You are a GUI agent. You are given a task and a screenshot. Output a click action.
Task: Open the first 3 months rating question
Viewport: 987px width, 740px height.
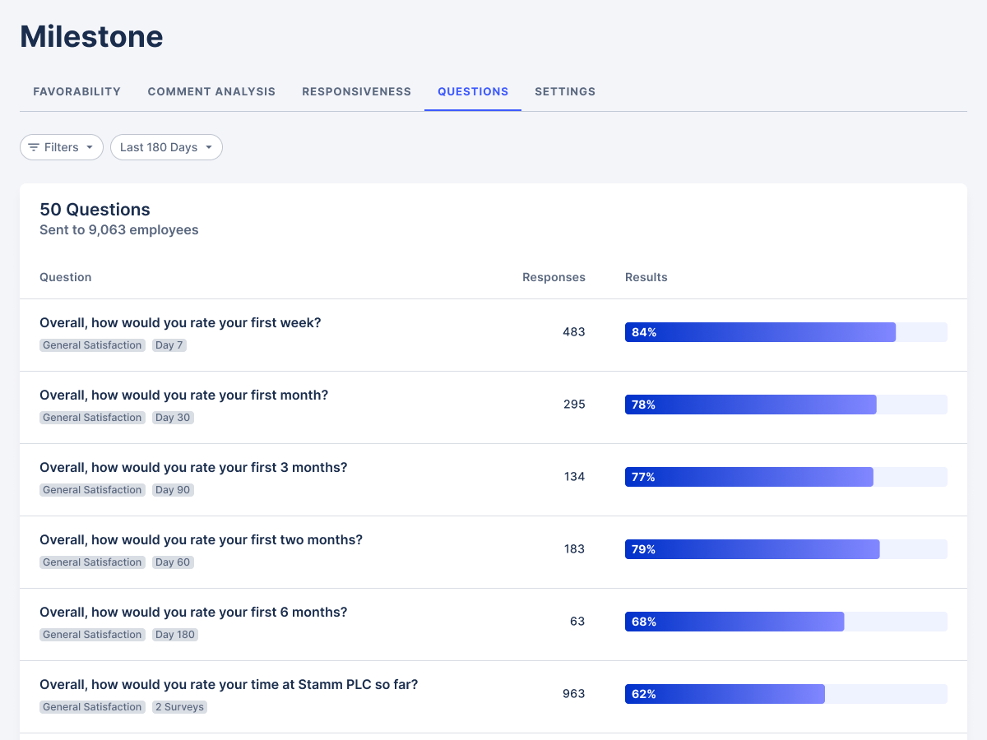click(x=194, y=467)
